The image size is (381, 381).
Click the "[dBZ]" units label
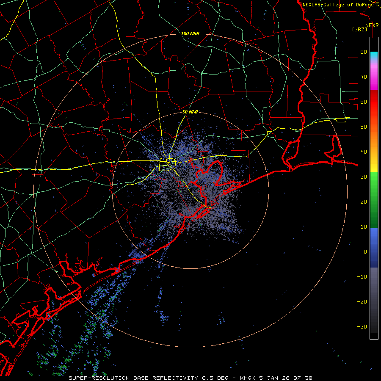pyautogui.click(x=359, y=29)
